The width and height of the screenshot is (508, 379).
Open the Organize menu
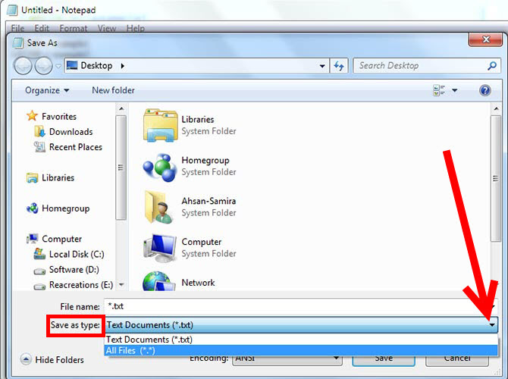[x=47, y=90]
